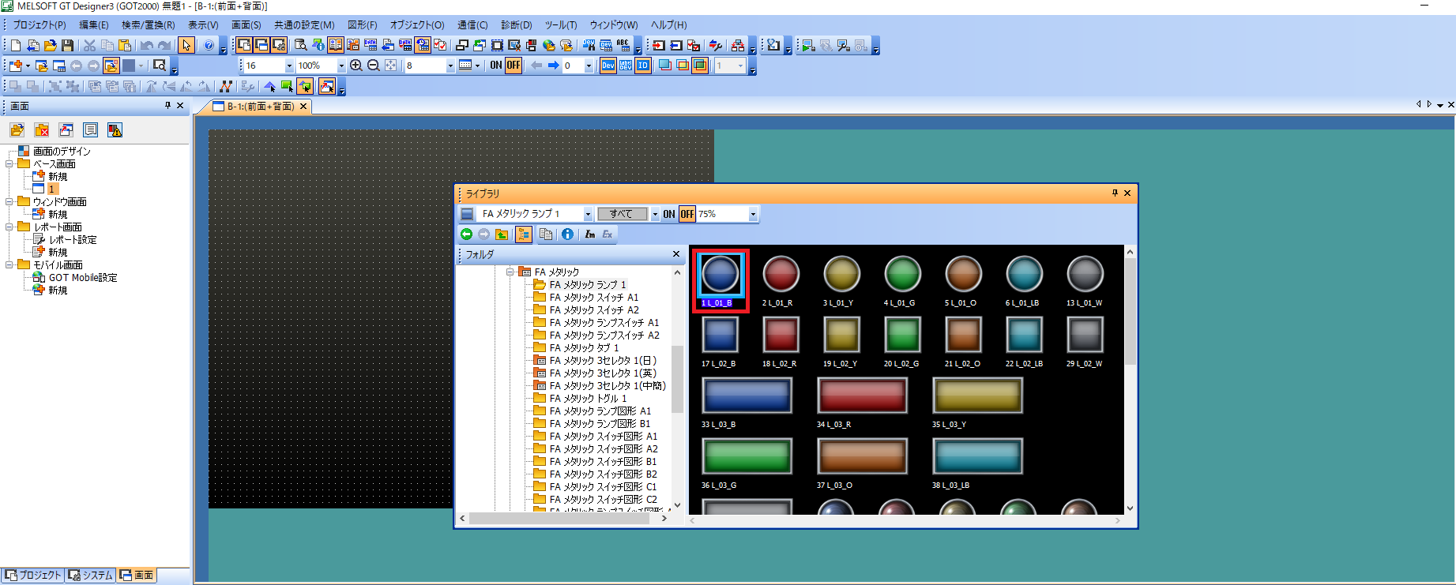Open the grid size 16 dropdown
Viewport: 1456px width, 585px height.
tap(289, 66)
